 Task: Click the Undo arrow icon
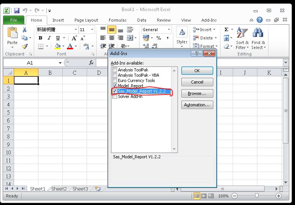pyautogui.click(x=25, y=11)
